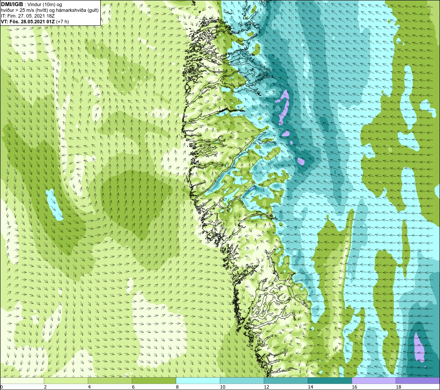Pick the 12–14 teal legend swatch

pos(286,381)
